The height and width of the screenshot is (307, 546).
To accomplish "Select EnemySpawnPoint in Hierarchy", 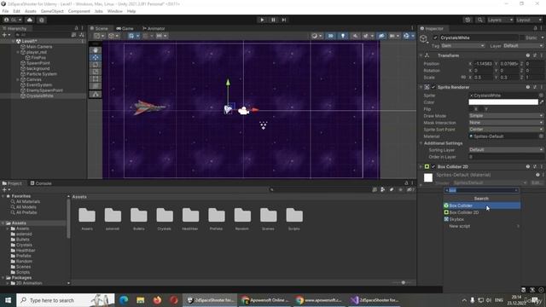I will [44, 90].
